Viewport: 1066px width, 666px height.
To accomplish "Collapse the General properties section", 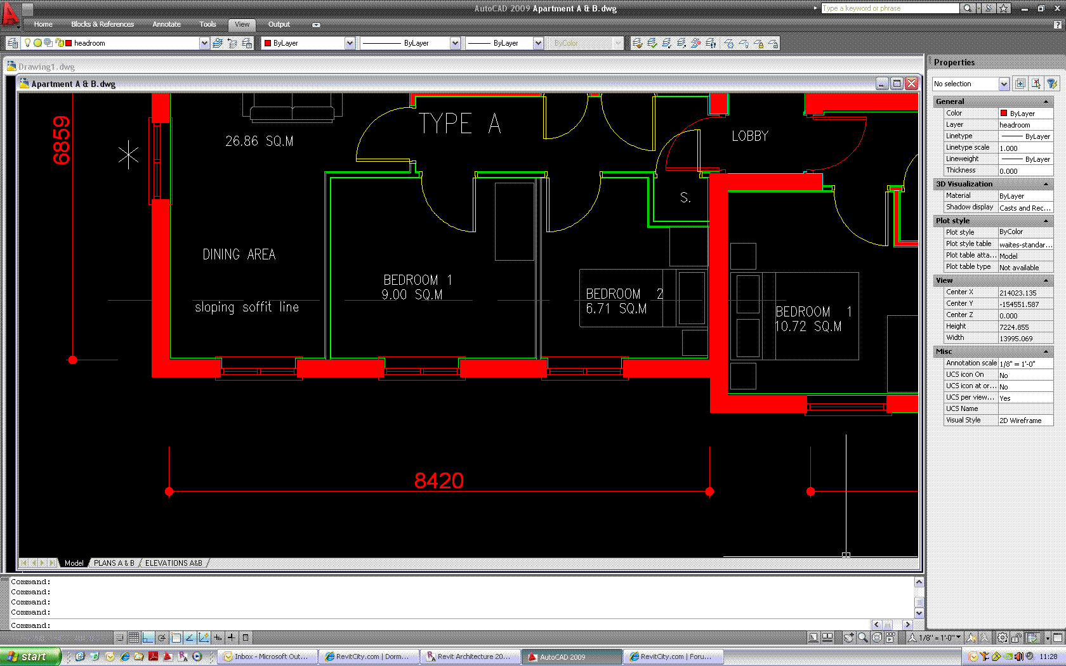I will point(1046,101).
